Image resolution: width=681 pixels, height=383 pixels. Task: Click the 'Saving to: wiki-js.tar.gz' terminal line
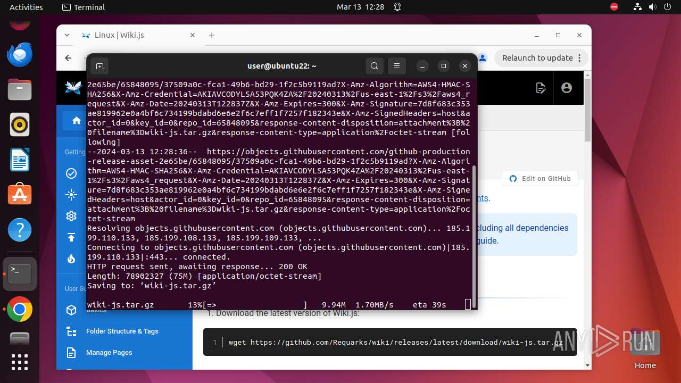[152, 286]
